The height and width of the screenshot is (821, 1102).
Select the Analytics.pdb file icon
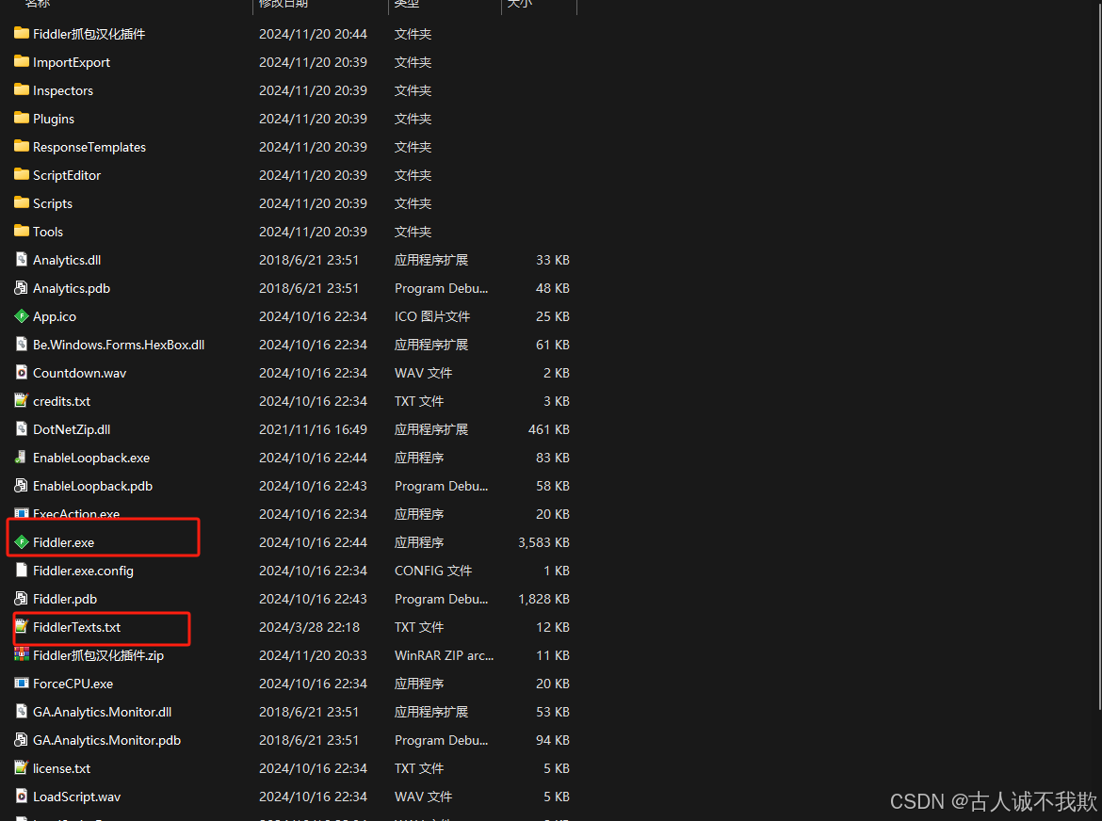[x=22, y=287]
